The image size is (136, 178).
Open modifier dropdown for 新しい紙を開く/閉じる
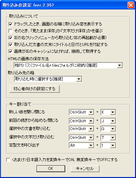82,112
